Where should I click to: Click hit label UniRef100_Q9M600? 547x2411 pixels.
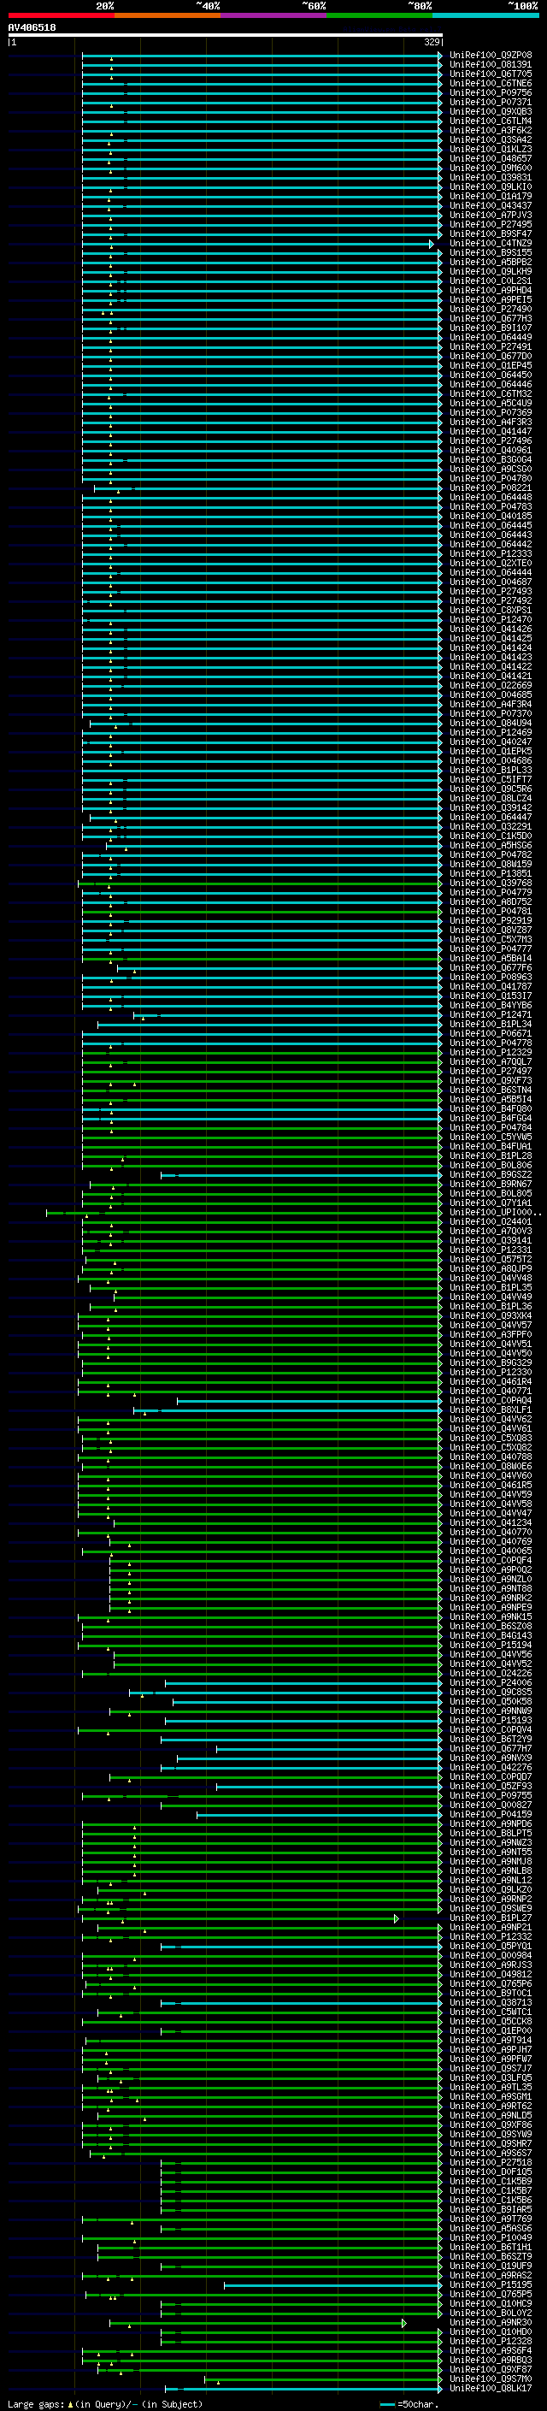click(x=491, y=168)
